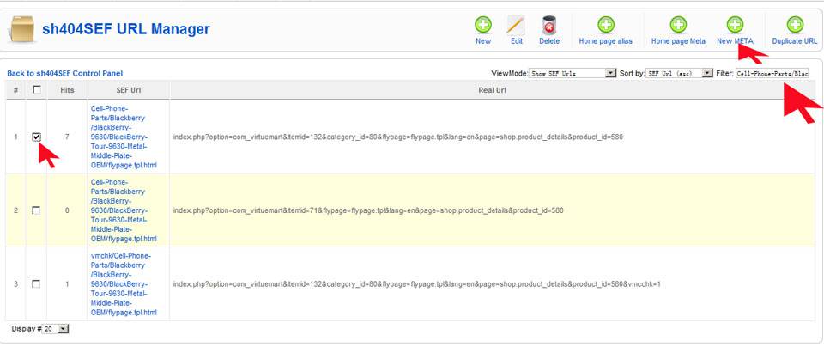Open Home page alias tool
824x347 pixels.
tap(606, 26)
